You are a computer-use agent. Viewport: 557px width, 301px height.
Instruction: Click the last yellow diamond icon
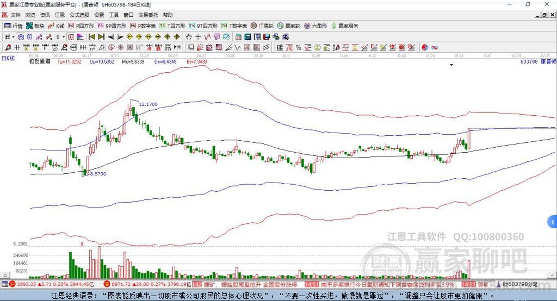tap(177, 37)
